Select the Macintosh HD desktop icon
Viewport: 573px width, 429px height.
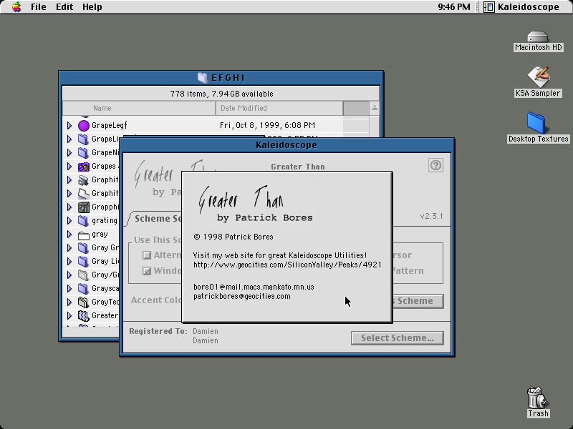[x=538, y=41]
